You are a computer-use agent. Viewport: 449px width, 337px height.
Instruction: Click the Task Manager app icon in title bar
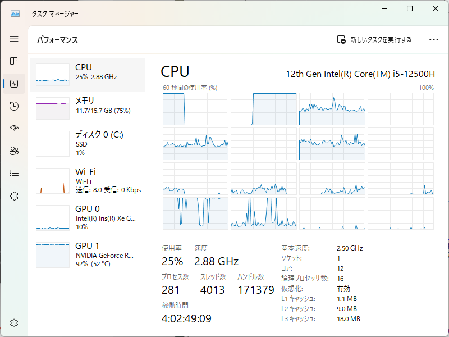15,13
